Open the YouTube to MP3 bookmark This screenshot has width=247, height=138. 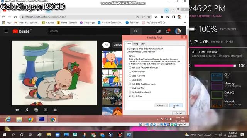[155, 23]
